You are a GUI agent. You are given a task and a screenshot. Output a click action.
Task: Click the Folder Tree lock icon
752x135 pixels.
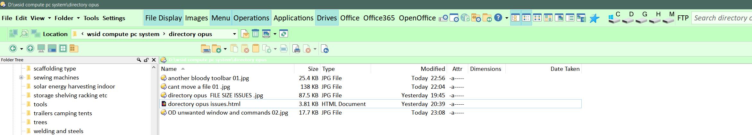pos(146,60)
